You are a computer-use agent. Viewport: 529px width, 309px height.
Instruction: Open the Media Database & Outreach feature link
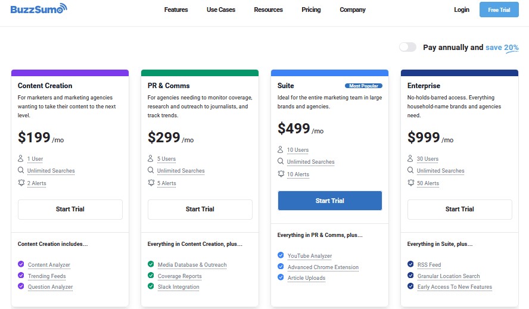click(x=192, y=265)
